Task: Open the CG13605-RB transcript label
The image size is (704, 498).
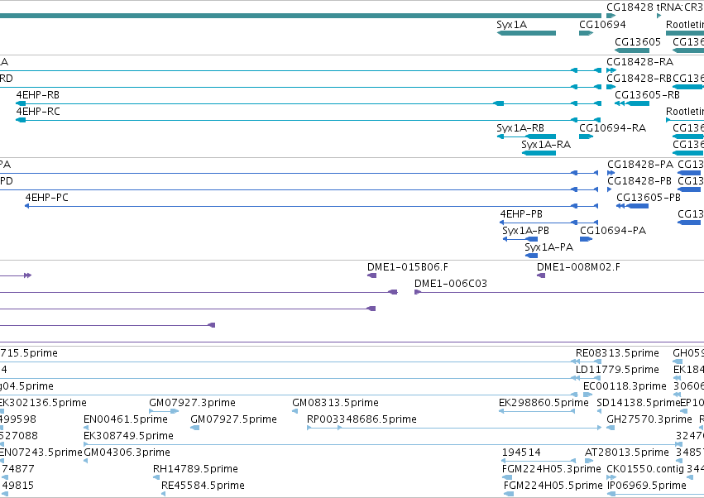Action: click(x=647, y=95)
